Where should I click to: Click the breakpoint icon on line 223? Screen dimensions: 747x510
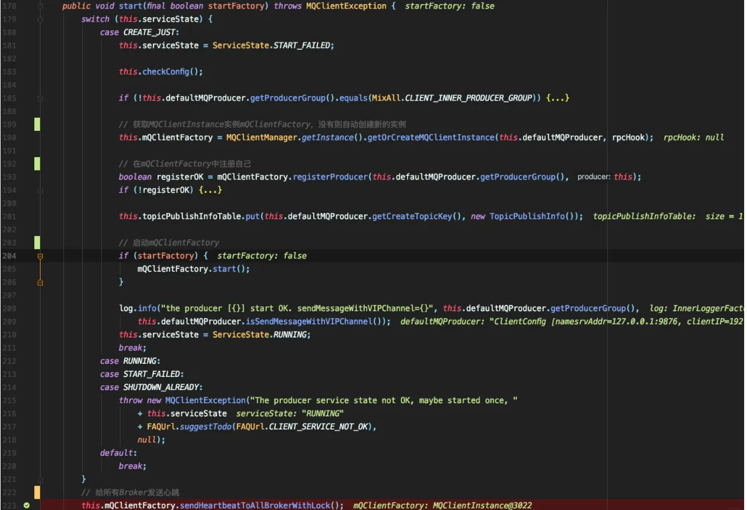[26, 505]
